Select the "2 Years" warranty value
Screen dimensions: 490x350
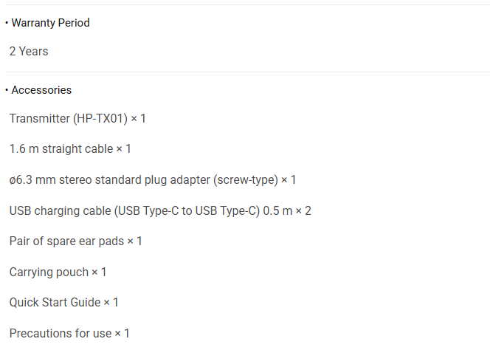pos(29,52)
